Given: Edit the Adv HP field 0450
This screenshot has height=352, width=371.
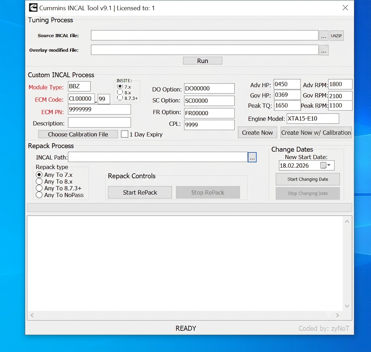Looking at the screenshot, I should (x=287, y=84).
